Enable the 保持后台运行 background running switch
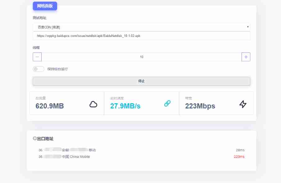281x183 pixels. click(x=39, y=69)
